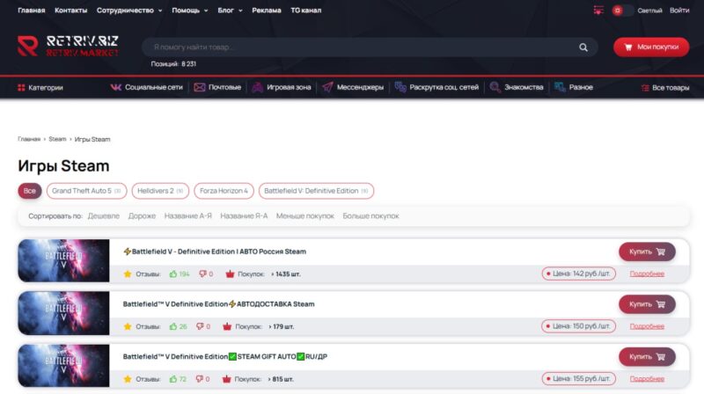Sort by Дороже
The width and height of the screenshot is (704, 394).
[x=142, y=215]
